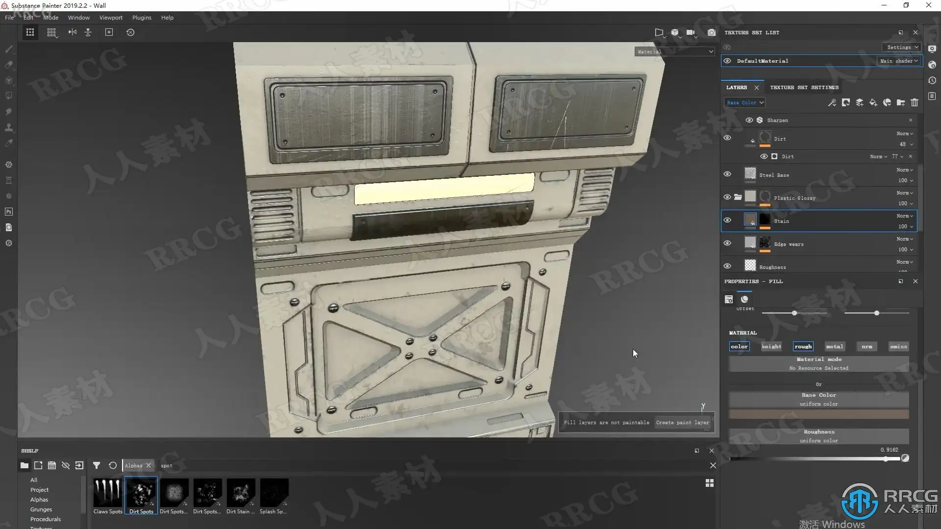Click the Base Color uniform color swatch
Screen dimensions: 941x529
coord(818,414)
